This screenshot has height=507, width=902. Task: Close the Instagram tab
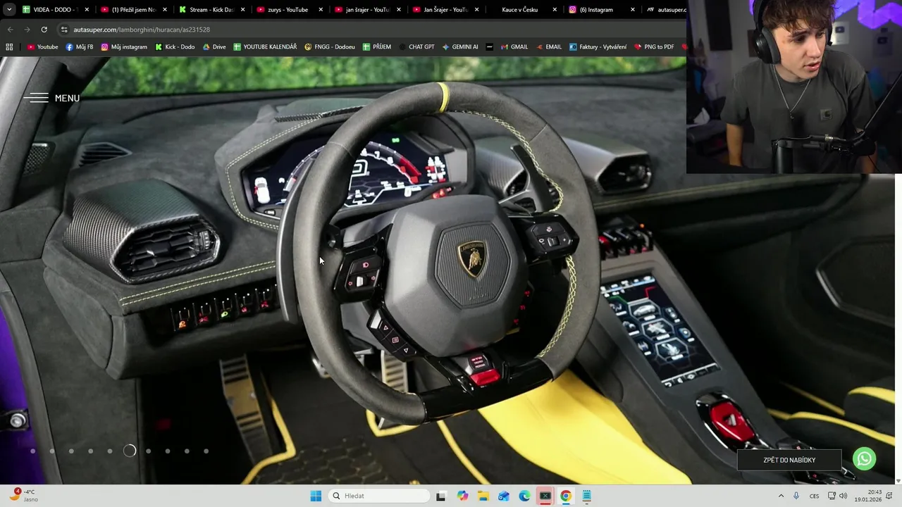(x=632, y=10)
